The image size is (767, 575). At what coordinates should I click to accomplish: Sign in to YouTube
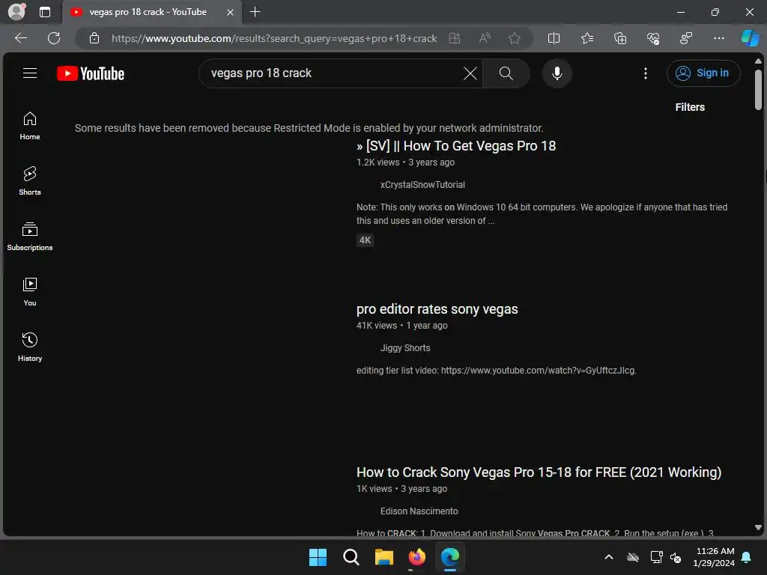tap(703, 73)
